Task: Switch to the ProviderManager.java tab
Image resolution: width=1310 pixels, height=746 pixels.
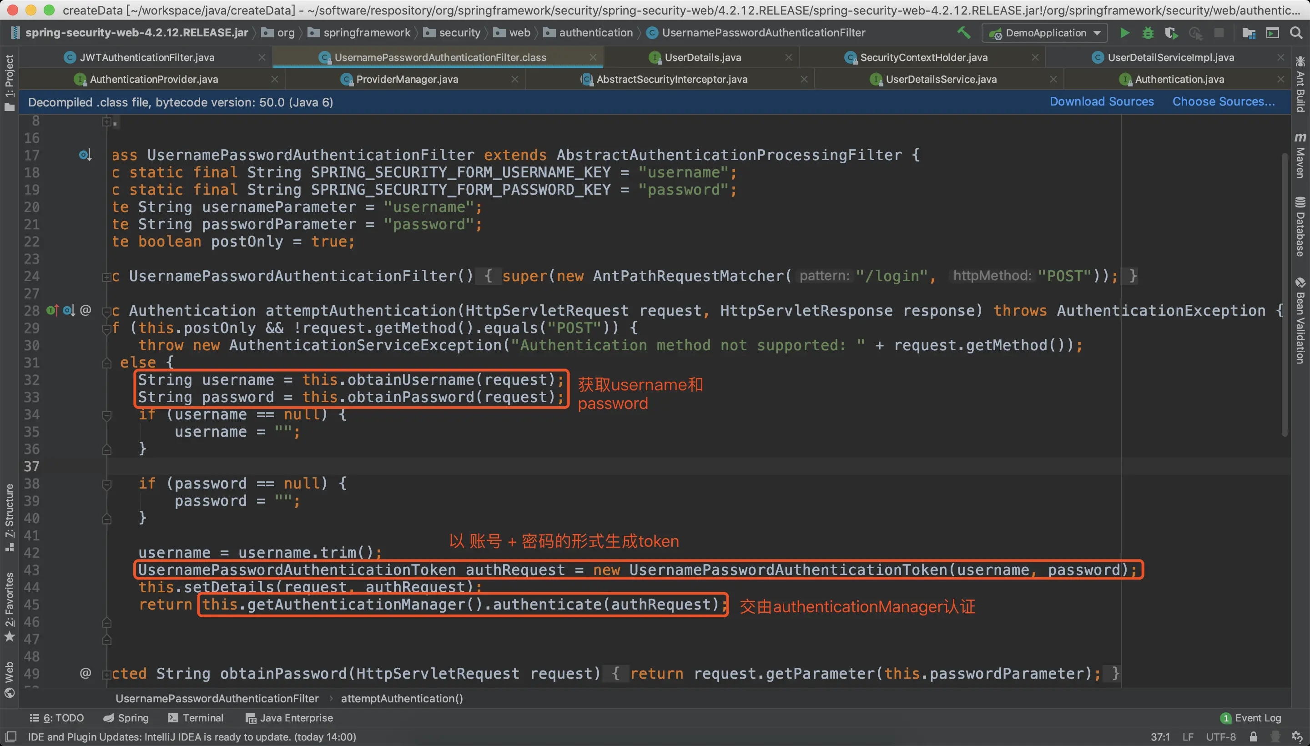Action: (407, 80)
